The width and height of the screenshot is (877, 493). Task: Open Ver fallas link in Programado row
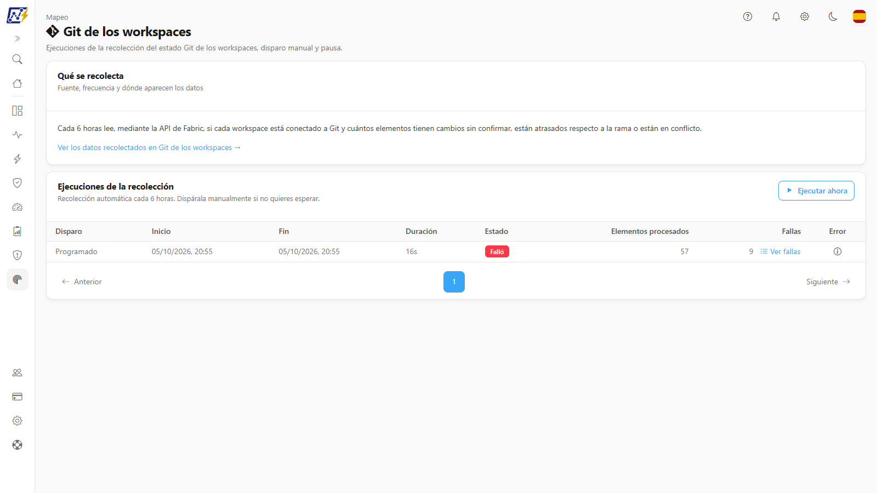[781, 251]
